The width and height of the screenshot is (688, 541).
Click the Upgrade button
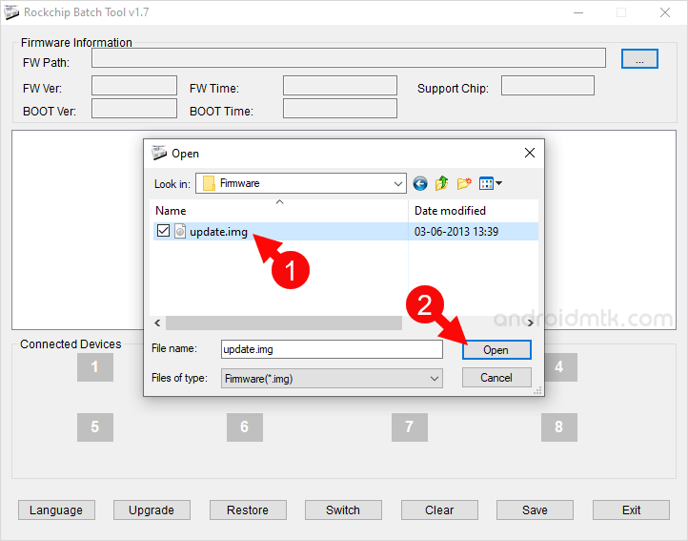[x=152, y=510]
